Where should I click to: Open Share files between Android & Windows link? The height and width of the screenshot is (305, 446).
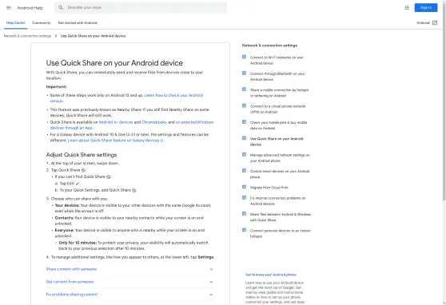[281, 217]
